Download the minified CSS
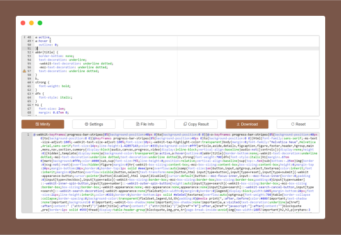The width and height of the screenshot is (341, 235). pyautogui.click(x=247, y=124)
